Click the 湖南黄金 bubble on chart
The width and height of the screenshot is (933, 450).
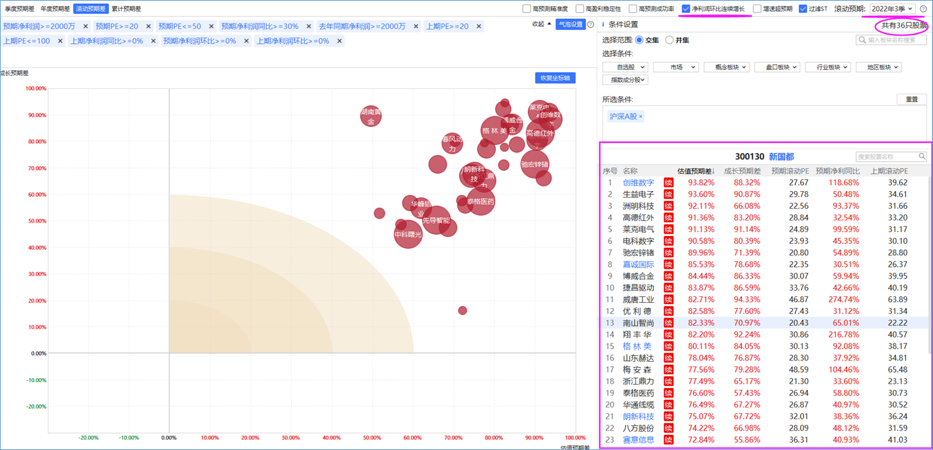[371, 116]
